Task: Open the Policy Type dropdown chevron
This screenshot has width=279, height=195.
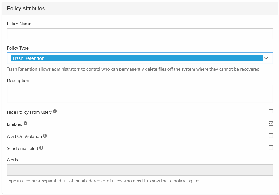Action: coord(266,58)
